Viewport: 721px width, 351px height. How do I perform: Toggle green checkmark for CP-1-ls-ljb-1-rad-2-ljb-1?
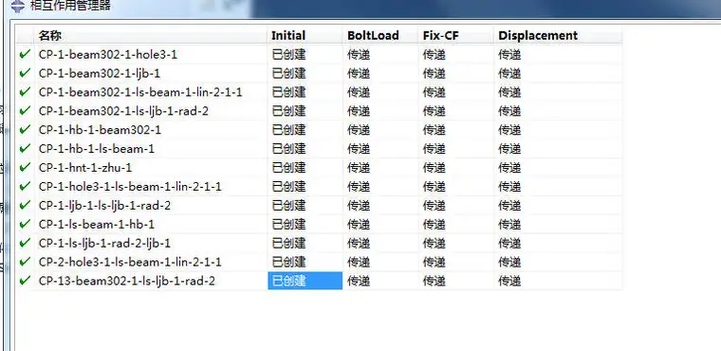click(x=25, y=243)
